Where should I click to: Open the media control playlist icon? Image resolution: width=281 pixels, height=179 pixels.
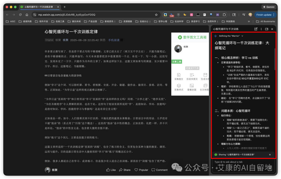point(244,15)
